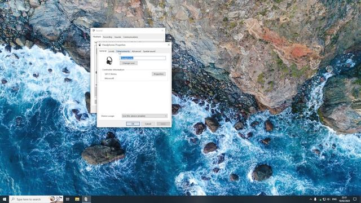The height and width of the screenshot is (203, 361).
Task: Open the notification center icon
Action: coord(355,199)
